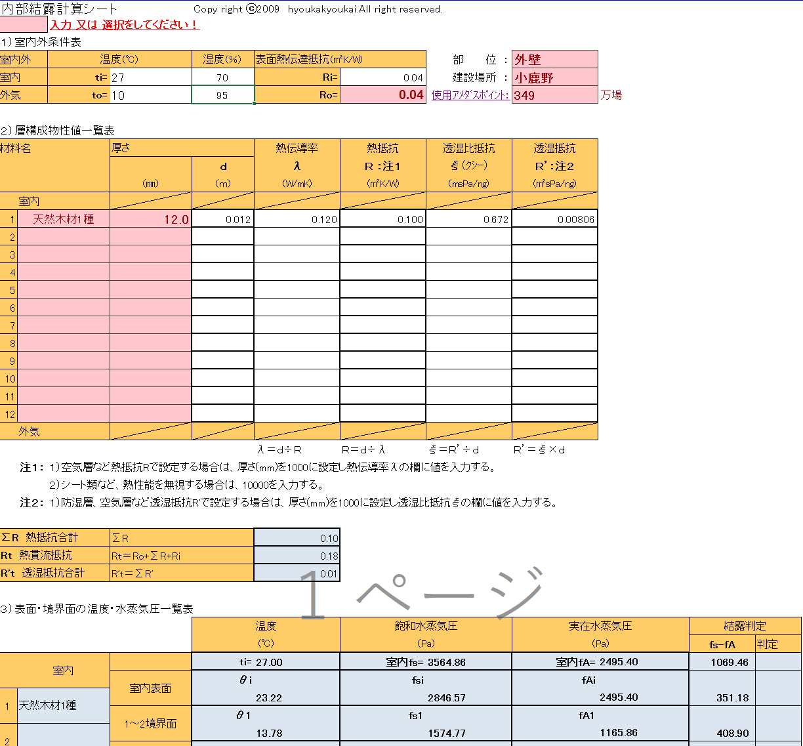The image size is (803, 746).
Task: Click the outdoor humidity cell showing 95
Action: 222,95
